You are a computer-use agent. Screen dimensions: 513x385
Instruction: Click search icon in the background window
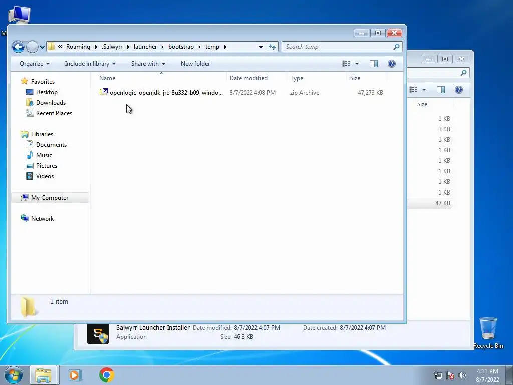point(463,73)
